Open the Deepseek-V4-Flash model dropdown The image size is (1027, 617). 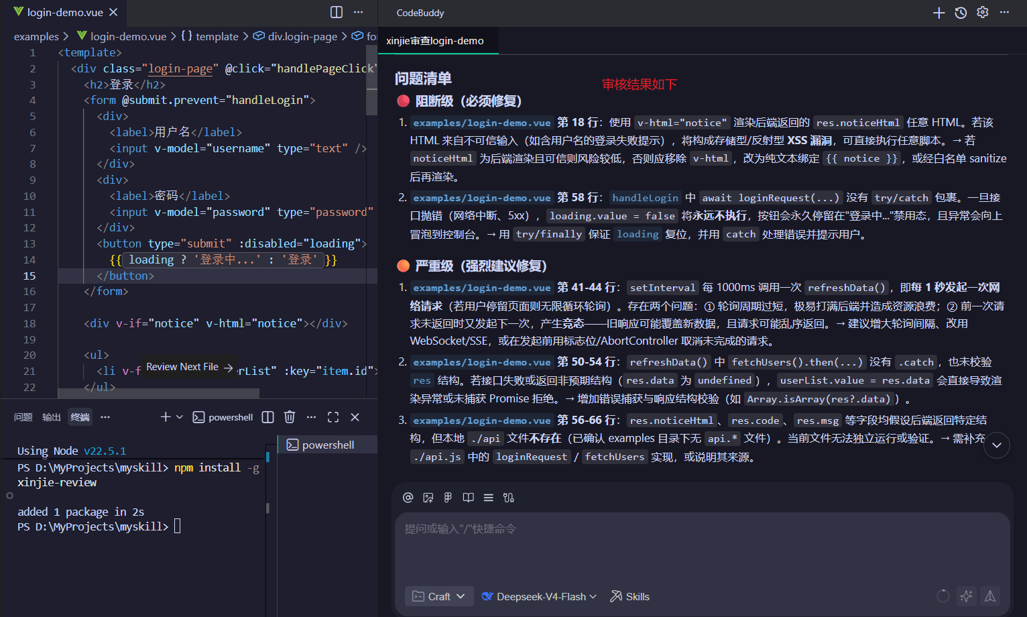pyautogui.click(x=540, y=596)
